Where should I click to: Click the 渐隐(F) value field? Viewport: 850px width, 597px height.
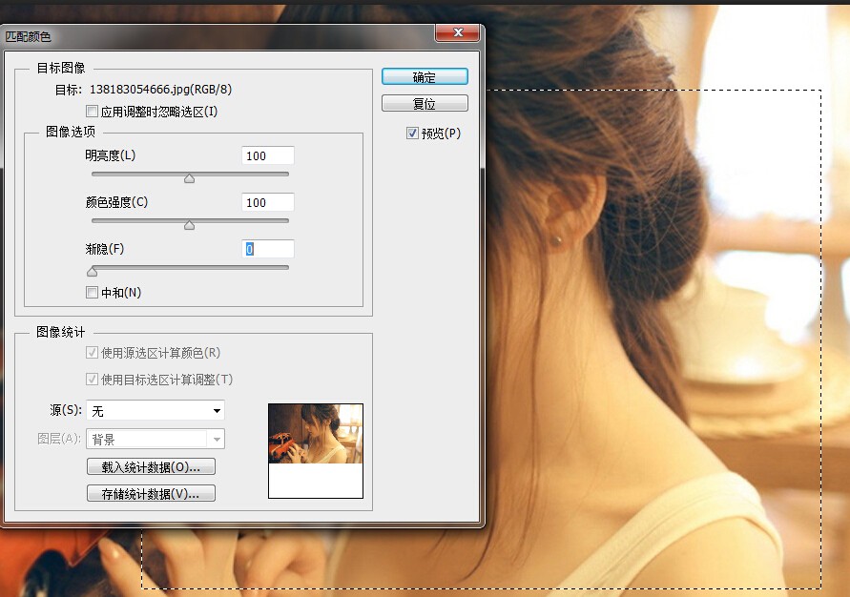point(268,249)
